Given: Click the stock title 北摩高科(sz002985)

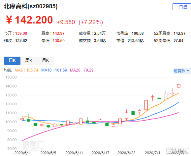Looking at the screenshot, I should coord(31,6).
